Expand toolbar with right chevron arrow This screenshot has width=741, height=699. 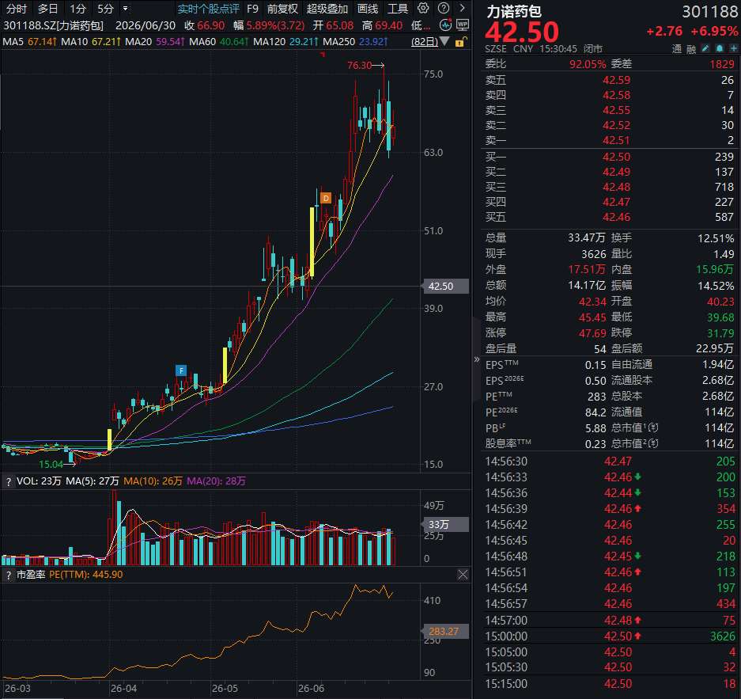tap(462, 8)
